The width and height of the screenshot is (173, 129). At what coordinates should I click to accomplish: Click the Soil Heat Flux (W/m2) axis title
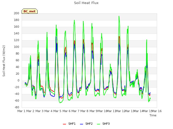(4, 61)
